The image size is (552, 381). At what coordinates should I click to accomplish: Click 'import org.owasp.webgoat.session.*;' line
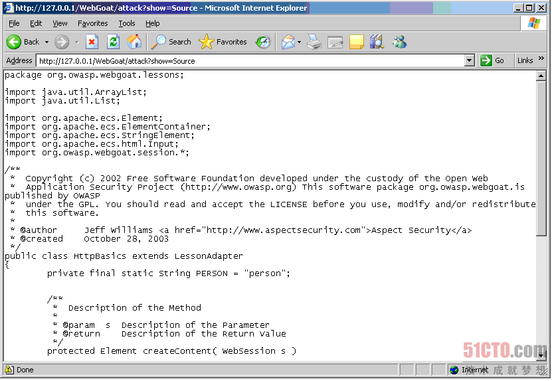pos(97,153)
